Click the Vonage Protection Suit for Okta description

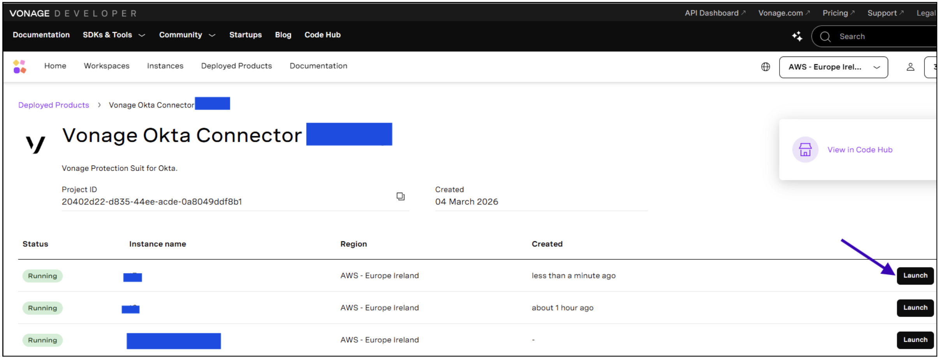120,168
